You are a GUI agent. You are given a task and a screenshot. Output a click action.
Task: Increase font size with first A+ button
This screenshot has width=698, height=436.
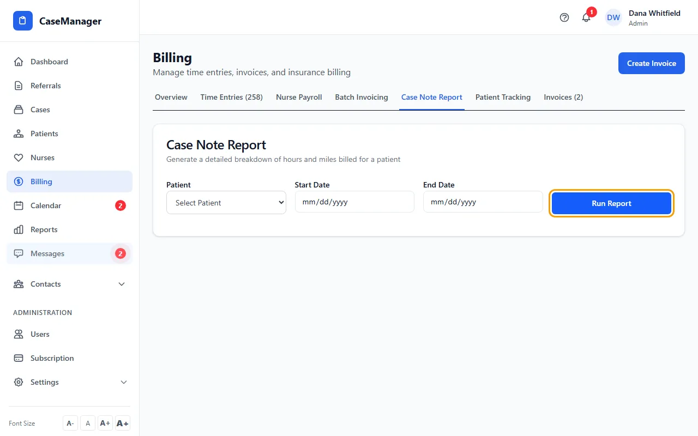105,423
